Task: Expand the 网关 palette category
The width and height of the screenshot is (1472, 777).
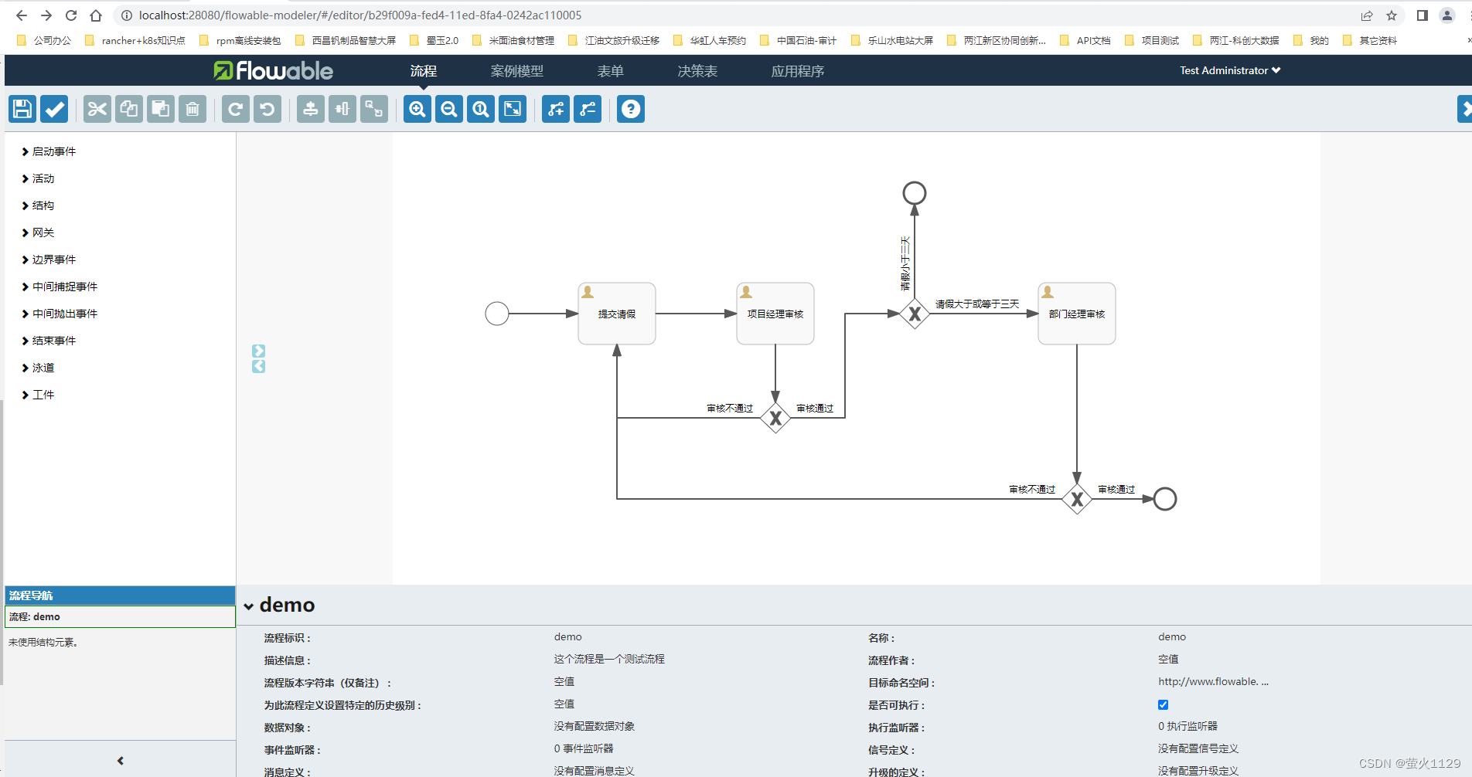Action: tap(43, 232)
